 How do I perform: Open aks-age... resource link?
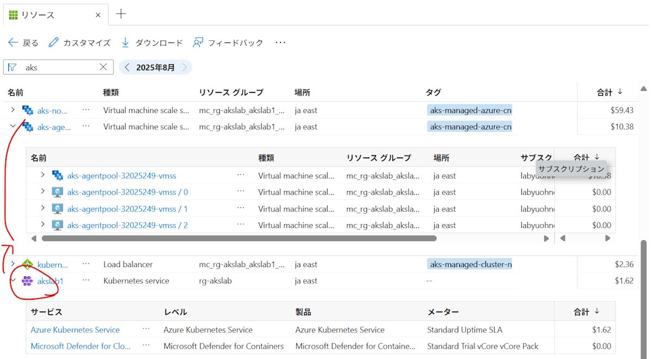[54, 127]
